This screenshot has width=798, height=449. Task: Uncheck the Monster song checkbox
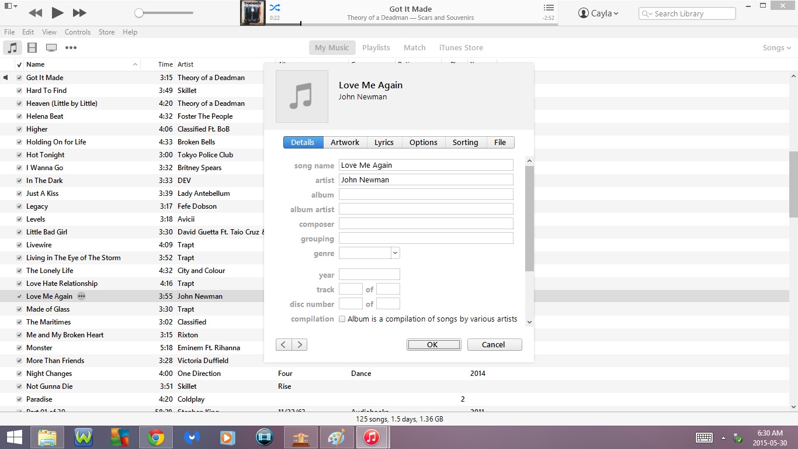tap(19, 348)
